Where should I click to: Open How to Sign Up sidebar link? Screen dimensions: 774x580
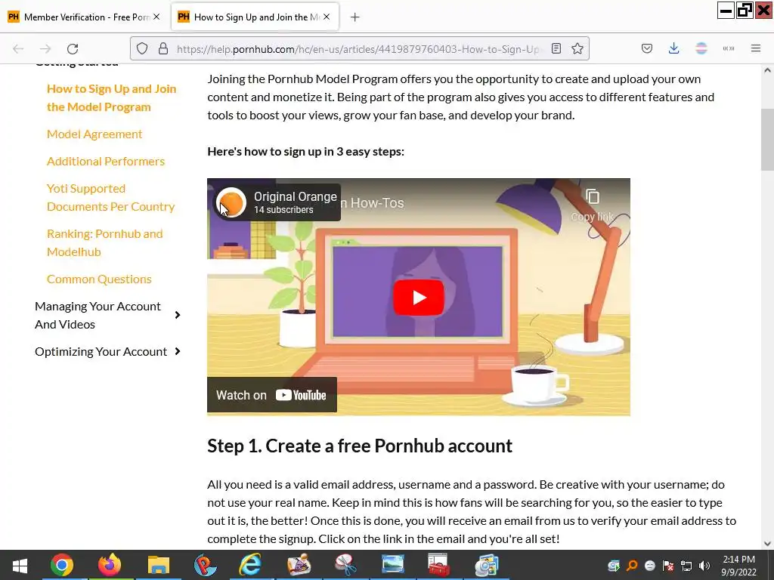(x=112, y=97)
